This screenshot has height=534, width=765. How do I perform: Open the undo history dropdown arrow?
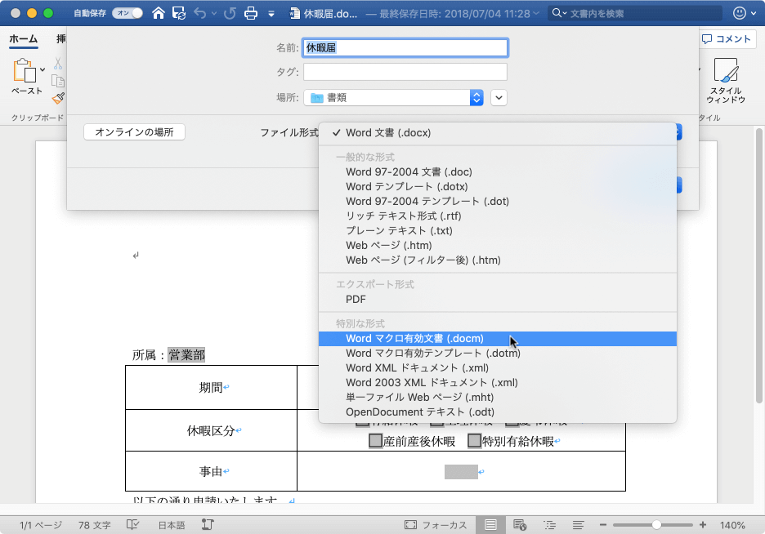point(214,14)
